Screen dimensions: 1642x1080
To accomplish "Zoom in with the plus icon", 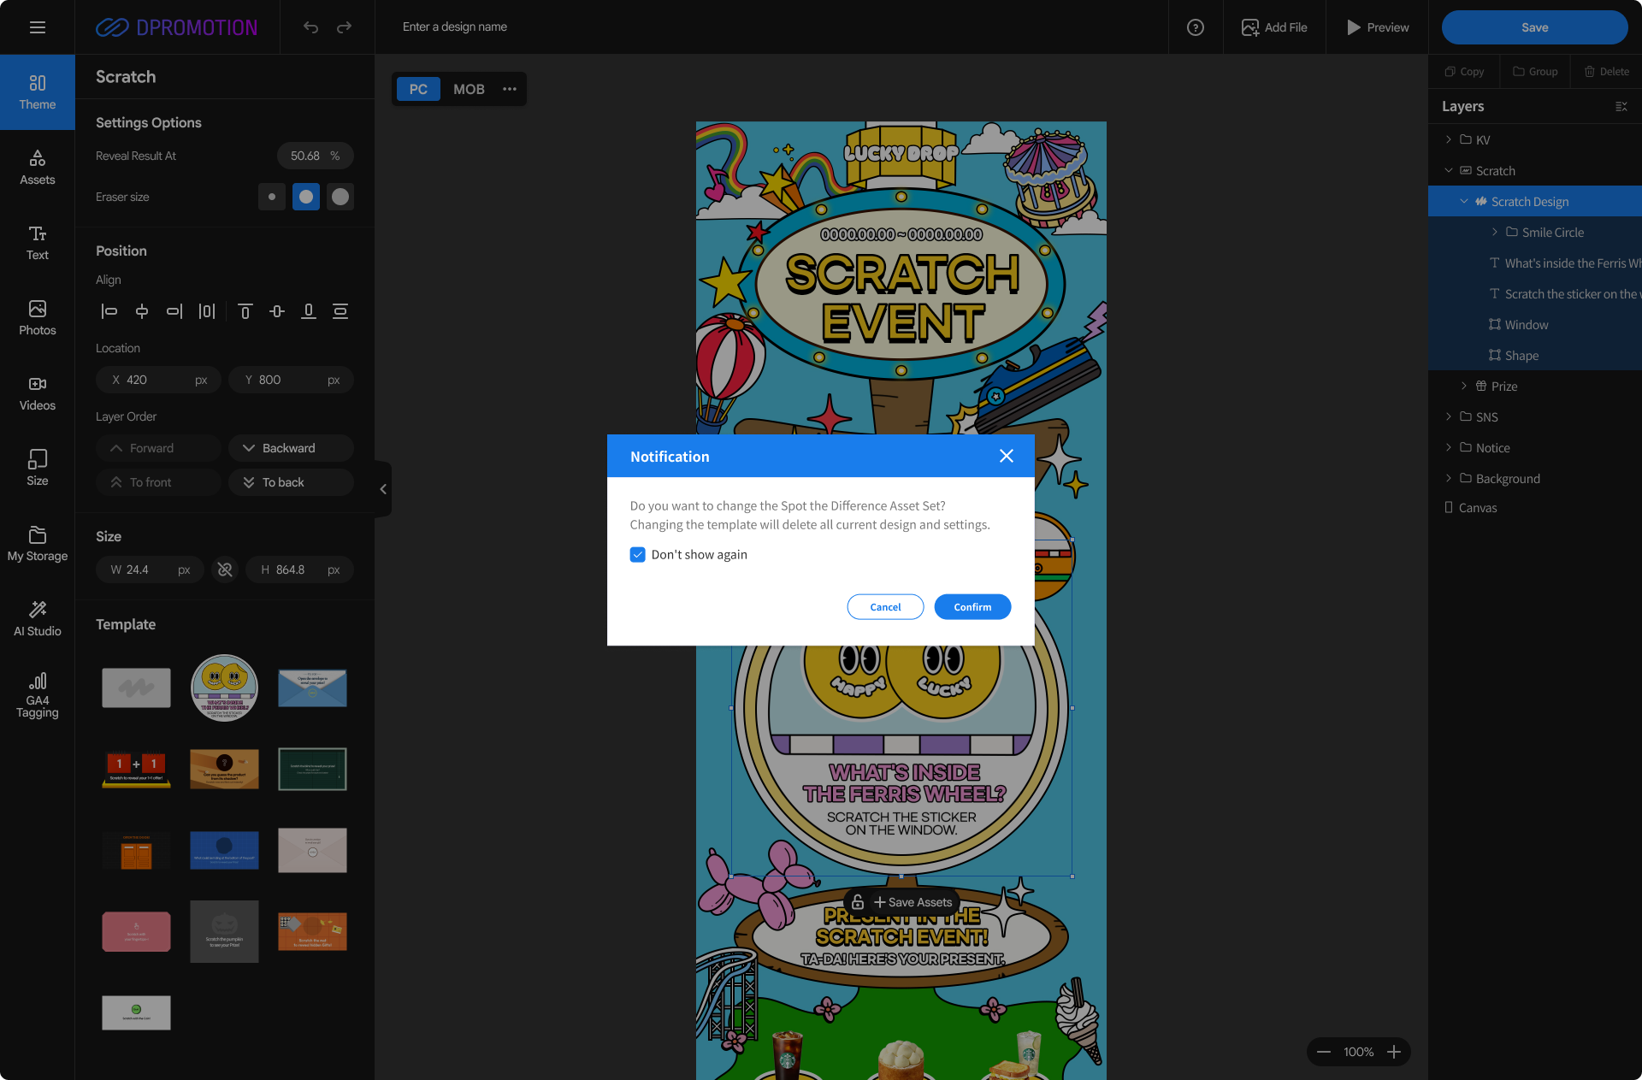I will click(1394, 1052).
